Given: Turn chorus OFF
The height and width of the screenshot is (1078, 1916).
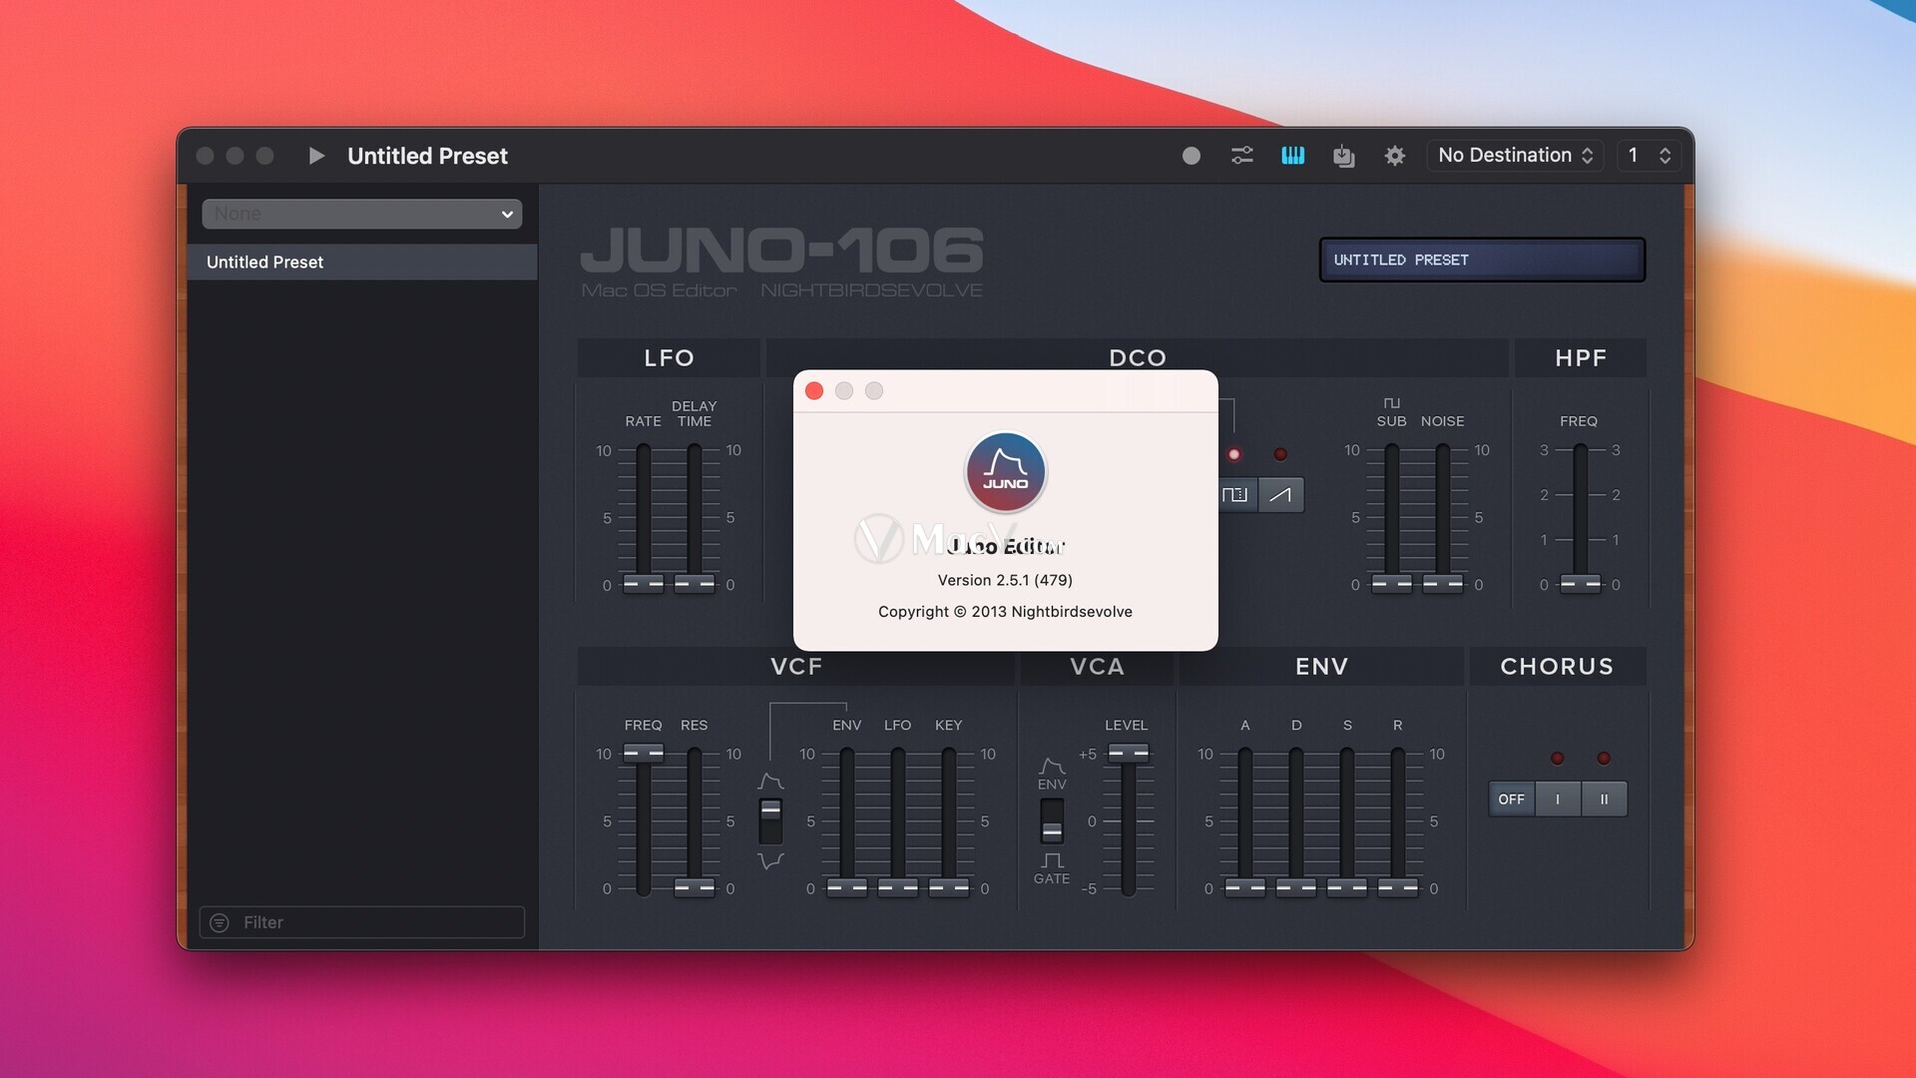Looking at the screenshot, I should point(1511,799).
